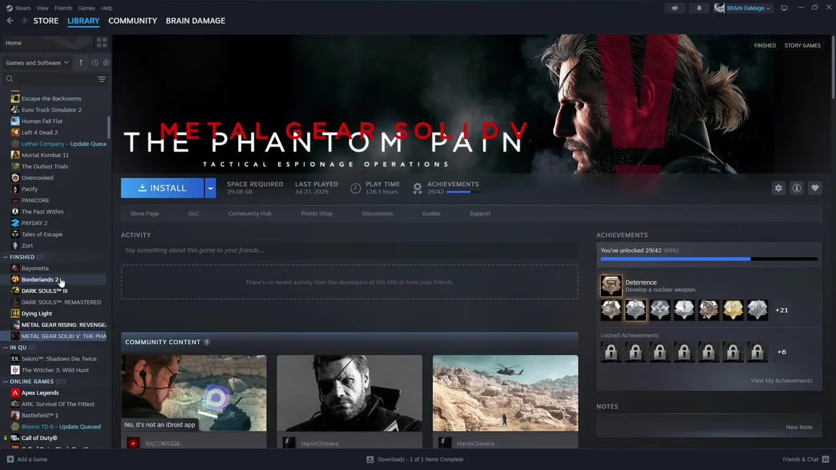Viewport: 836px width, 470px height.
Task: Select Euro Truck Simulator 2
Action: pos(51,110)
